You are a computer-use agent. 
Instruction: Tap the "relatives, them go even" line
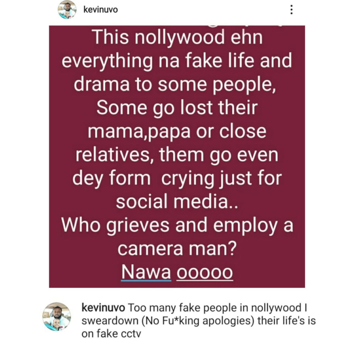pos(177,155)
